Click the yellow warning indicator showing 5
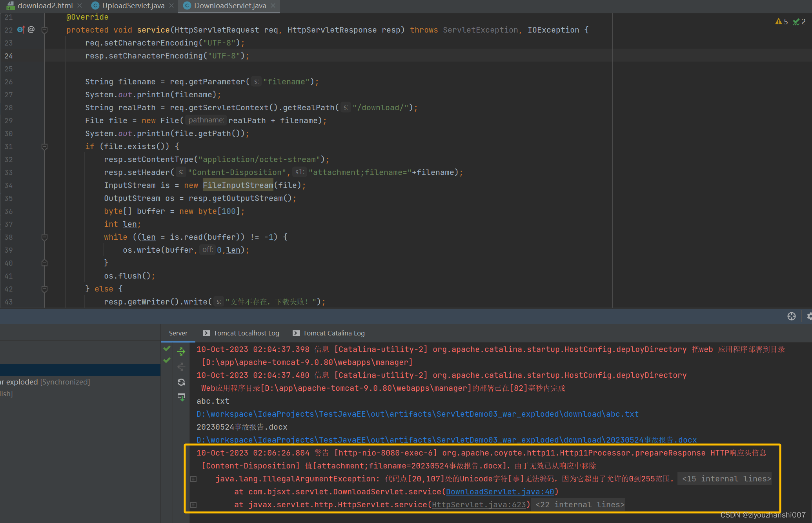Viewport: 812px width, 523px height. (x=781, y=22)
